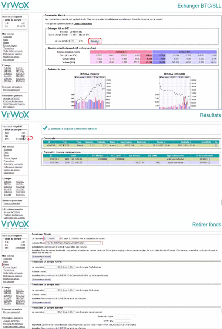Click the Suivant button to buy BTC
The height and width of the screenshot is (329, 222).
(x=95, y=41)
